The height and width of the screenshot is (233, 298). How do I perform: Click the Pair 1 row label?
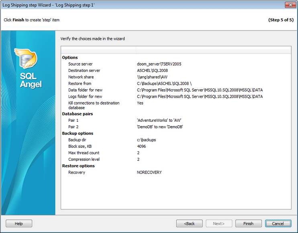point(73,120)
